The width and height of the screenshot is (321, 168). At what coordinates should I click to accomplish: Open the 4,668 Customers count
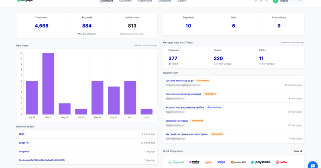[42, 26]
